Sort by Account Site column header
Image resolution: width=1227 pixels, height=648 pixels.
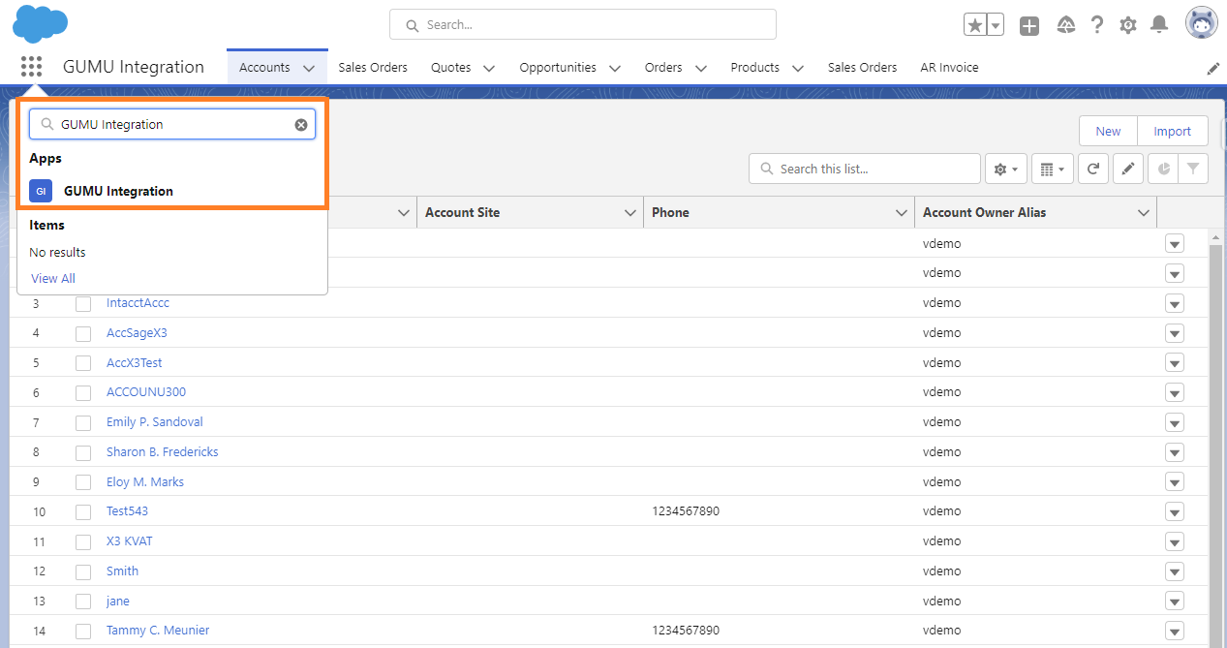462,212
